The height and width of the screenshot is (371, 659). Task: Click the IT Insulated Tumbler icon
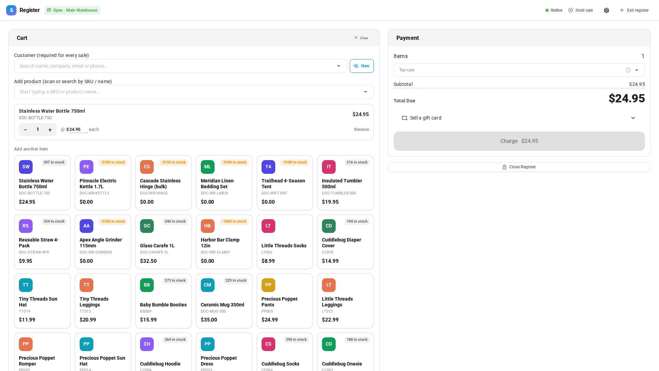click(329, 167)
